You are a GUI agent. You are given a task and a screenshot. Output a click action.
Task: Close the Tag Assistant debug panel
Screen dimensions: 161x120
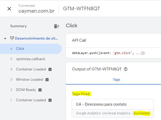[9, 9]
